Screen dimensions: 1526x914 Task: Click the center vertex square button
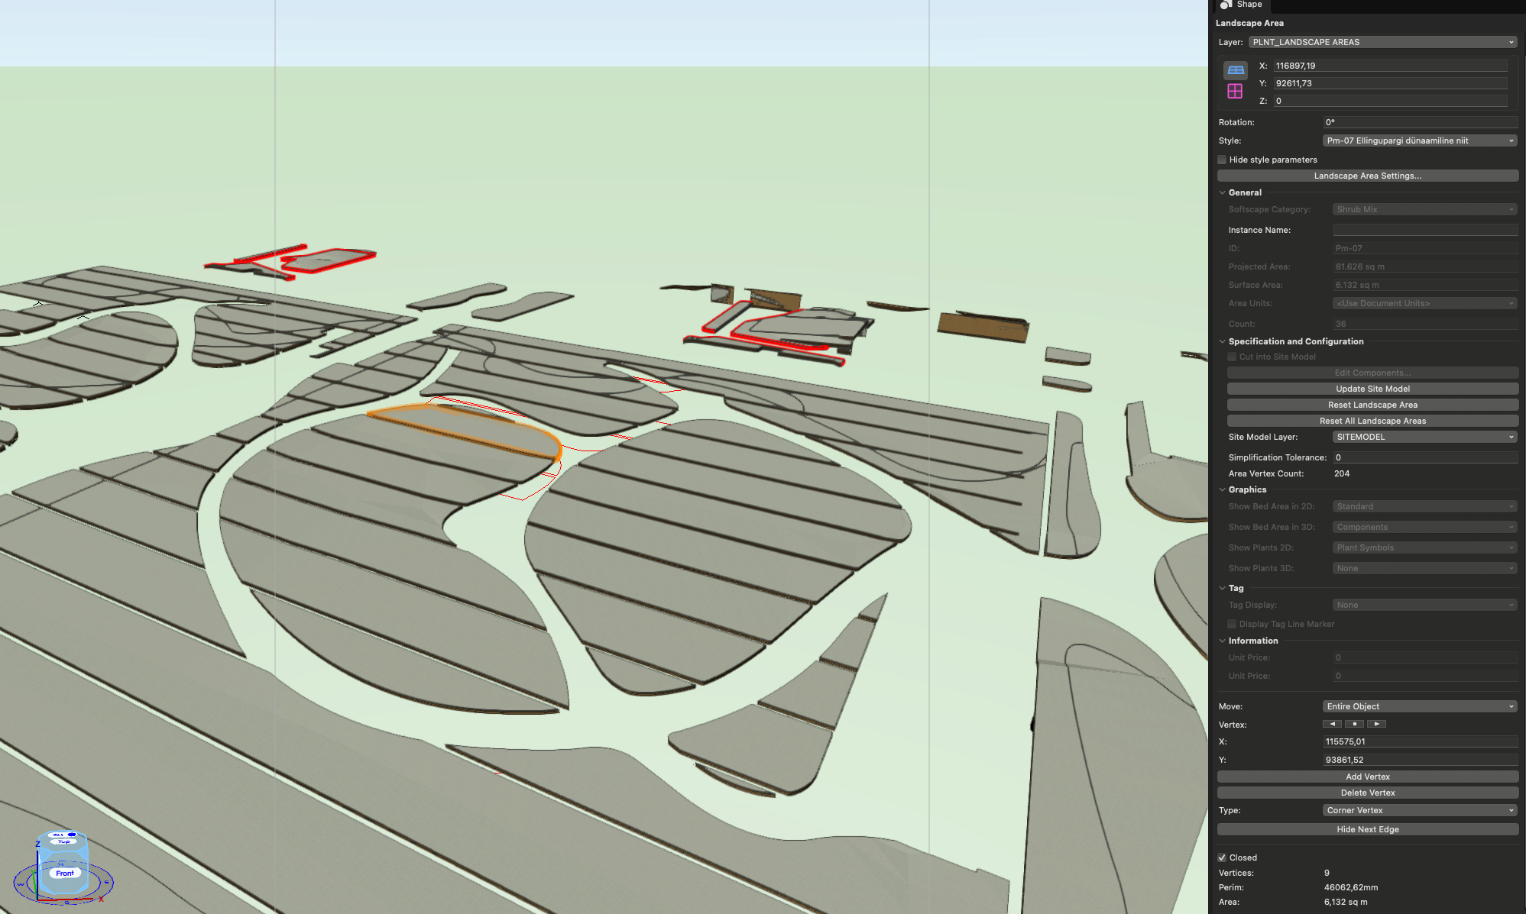(x=1354, y=724)
